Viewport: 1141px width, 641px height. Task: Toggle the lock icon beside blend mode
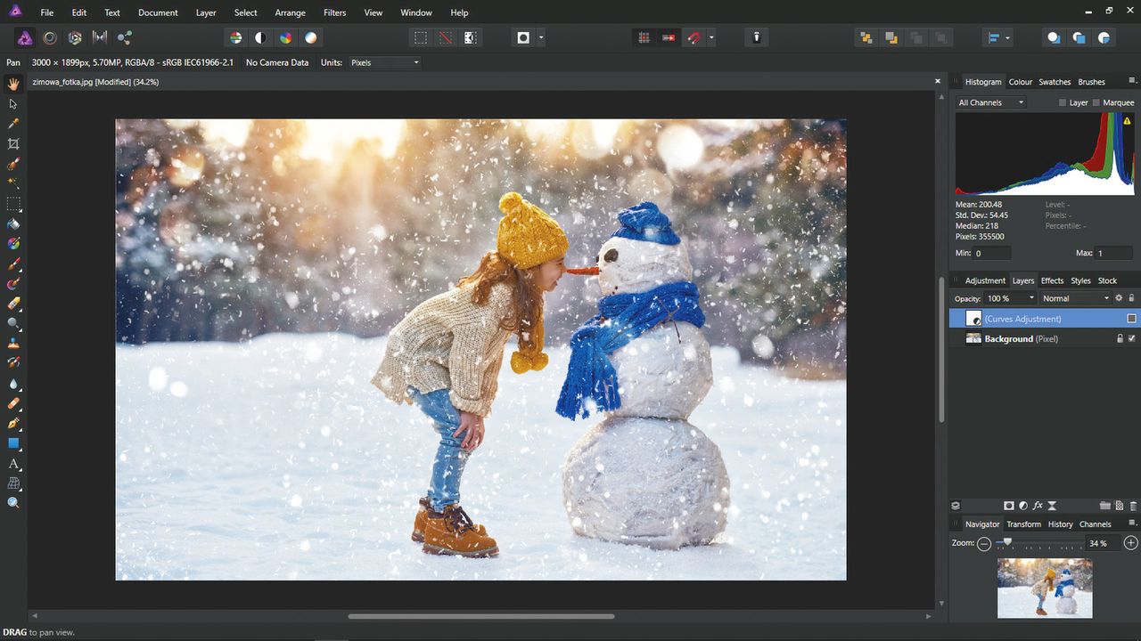pyautogui.click(x=1132, y=298)
